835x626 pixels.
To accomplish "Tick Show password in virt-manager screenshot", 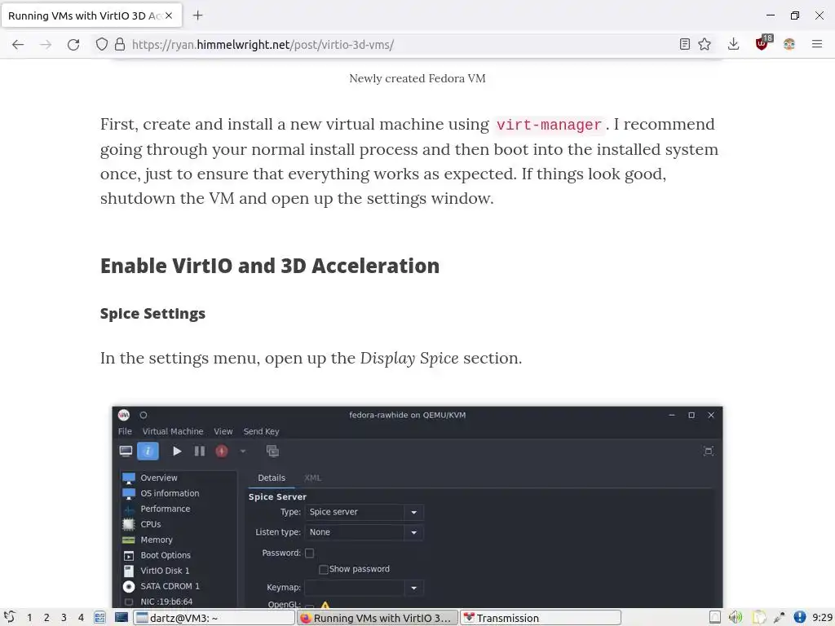I will coord(323,570).
